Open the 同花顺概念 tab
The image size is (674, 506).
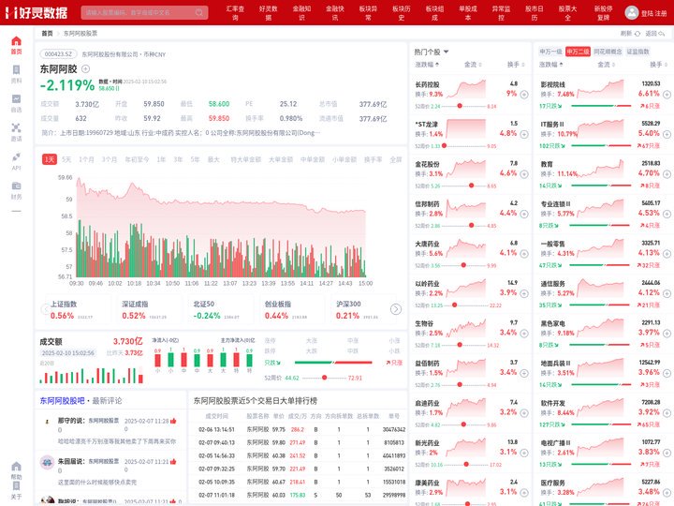point(608,52)
